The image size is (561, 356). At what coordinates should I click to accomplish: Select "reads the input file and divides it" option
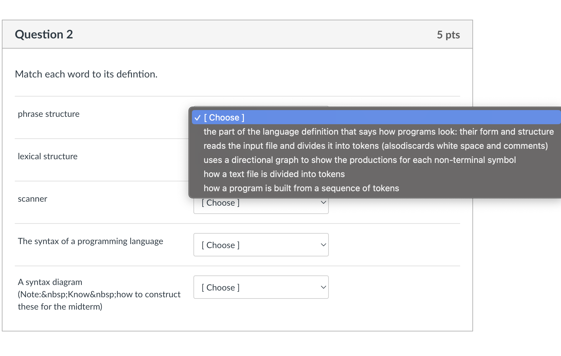coord(375,146)
